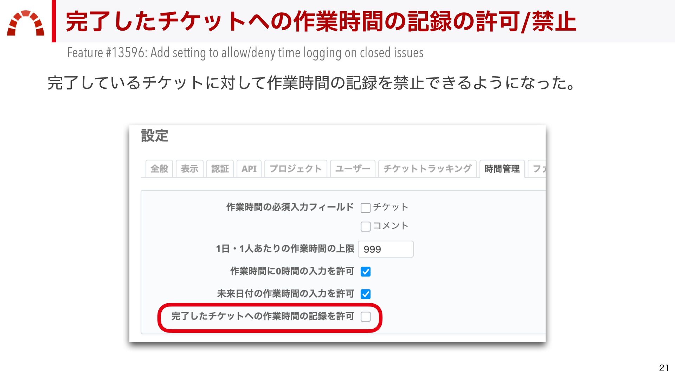Click the Redmine logo icon
The width and height of the screenshot is (675, 380).
[26, 23]
